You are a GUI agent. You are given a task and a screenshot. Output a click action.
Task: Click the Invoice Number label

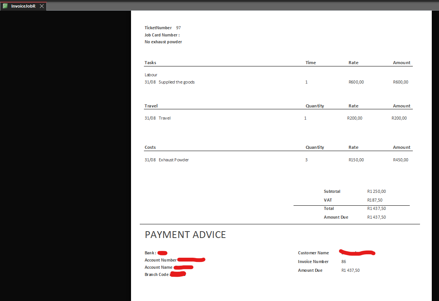313,262
